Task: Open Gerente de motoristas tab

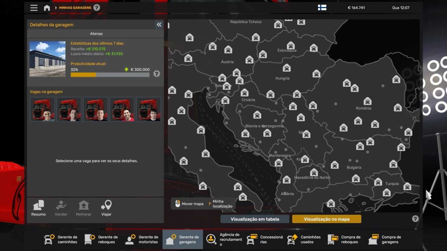Action: click(x=142, y=239)
